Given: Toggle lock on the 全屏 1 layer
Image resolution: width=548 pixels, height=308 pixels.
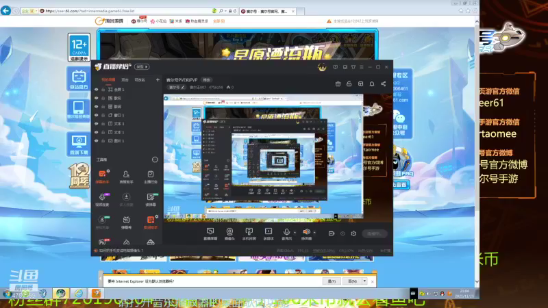Looking at the screenshot, I should [x=103, y=90].
